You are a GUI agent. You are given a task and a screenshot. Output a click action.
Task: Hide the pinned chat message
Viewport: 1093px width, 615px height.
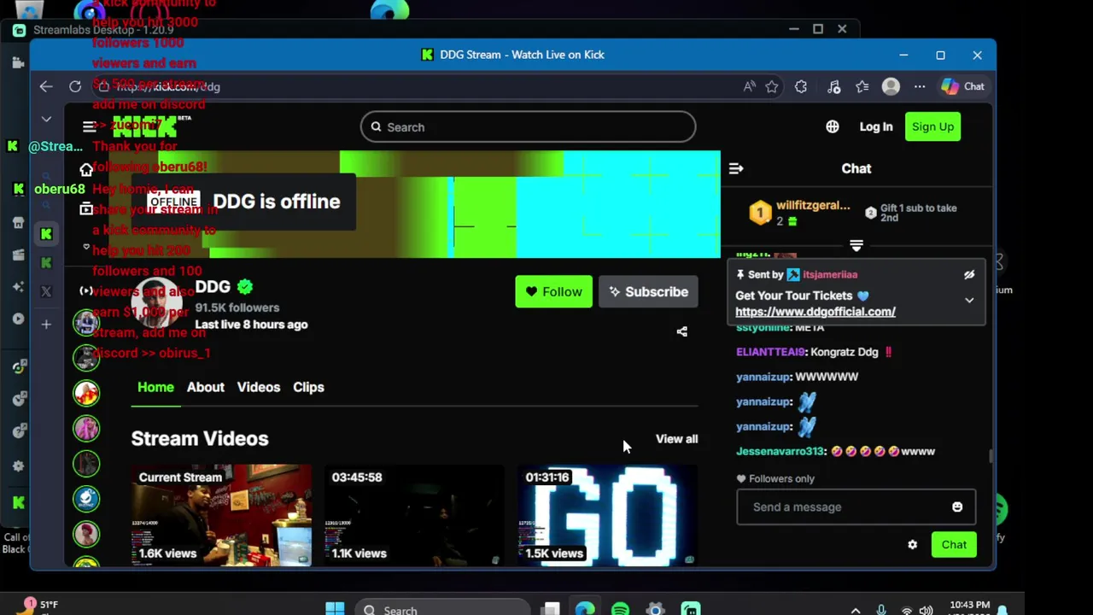coord(969,275)
